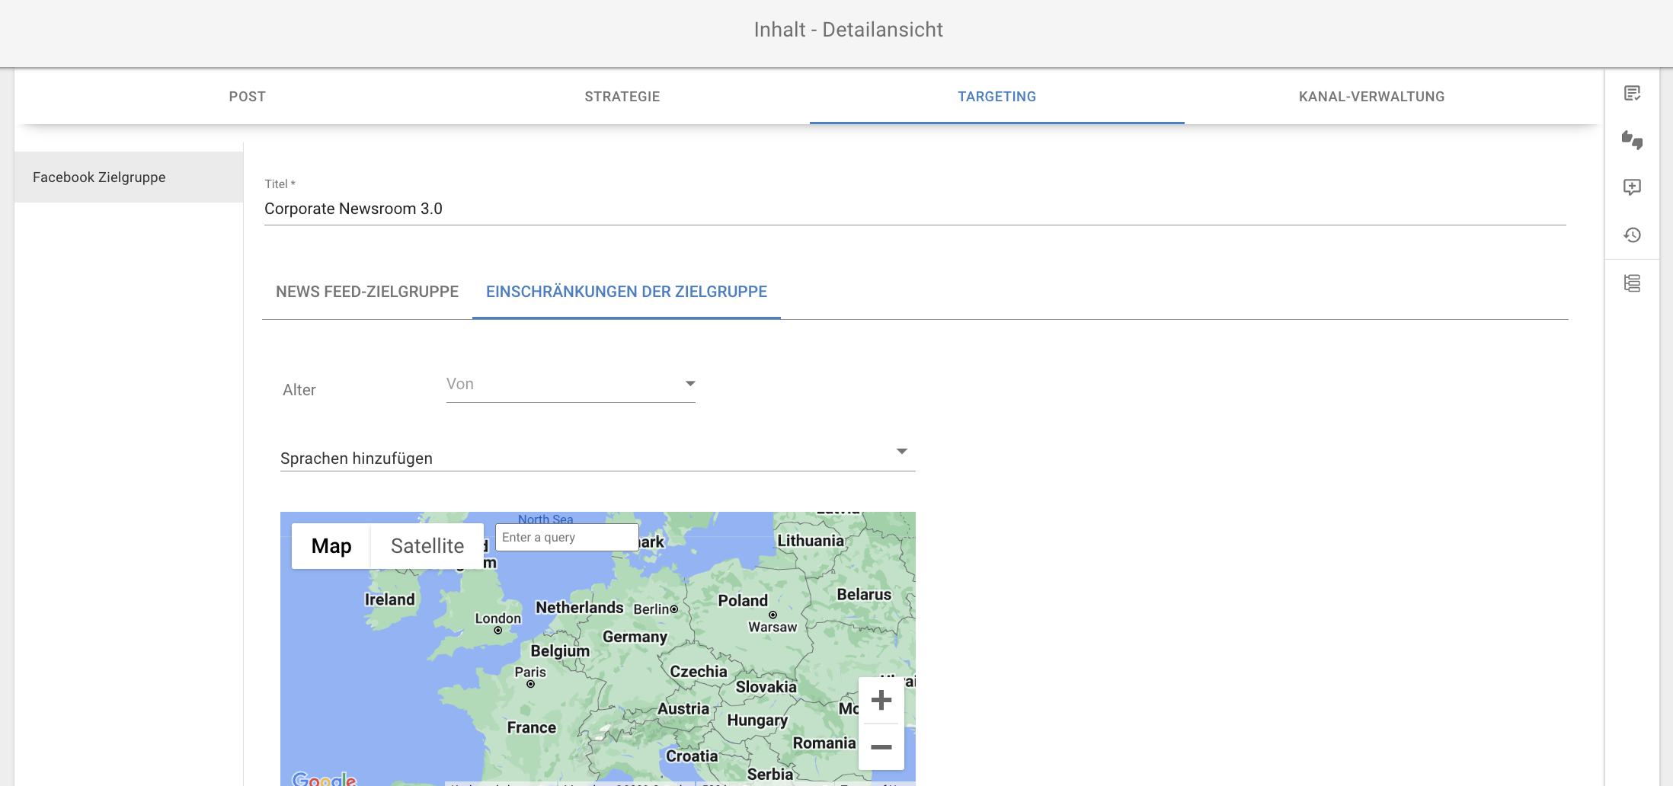Click the Alter label
Viewport: 1673px width, 786px height.
point(299,390)
